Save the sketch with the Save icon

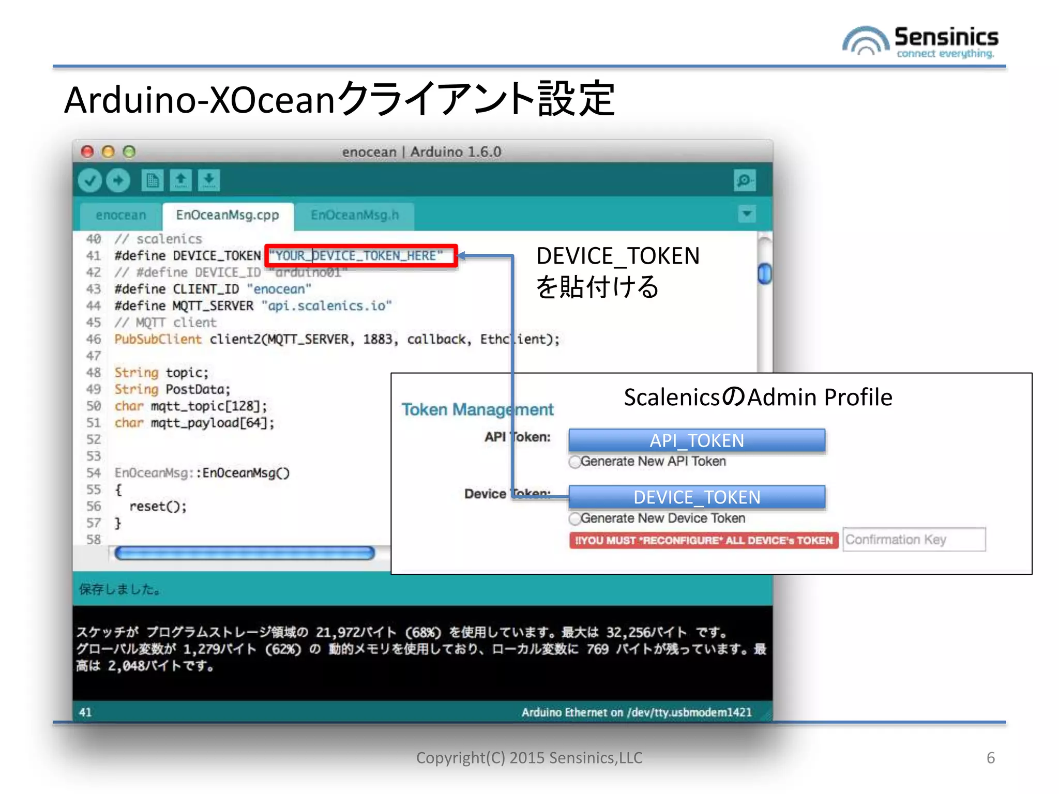tap(209, 180)
